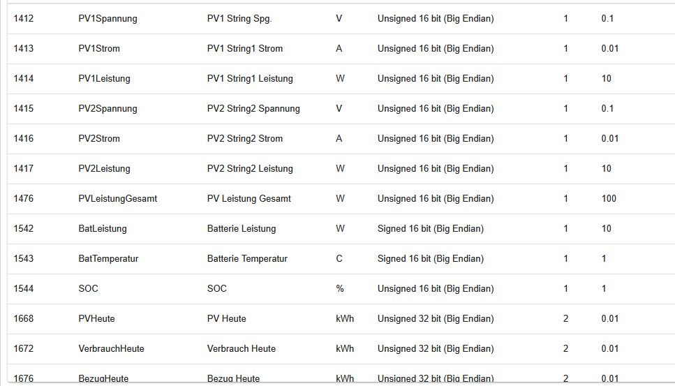675x386 pixels.
Task: Click the % unit in SOC row
Action: [340, 289]
